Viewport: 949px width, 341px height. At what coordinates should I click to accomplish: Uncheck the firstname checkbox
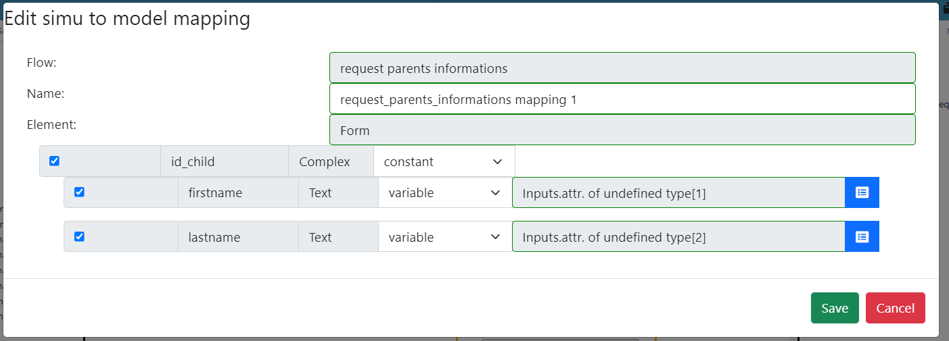(79, 192)
